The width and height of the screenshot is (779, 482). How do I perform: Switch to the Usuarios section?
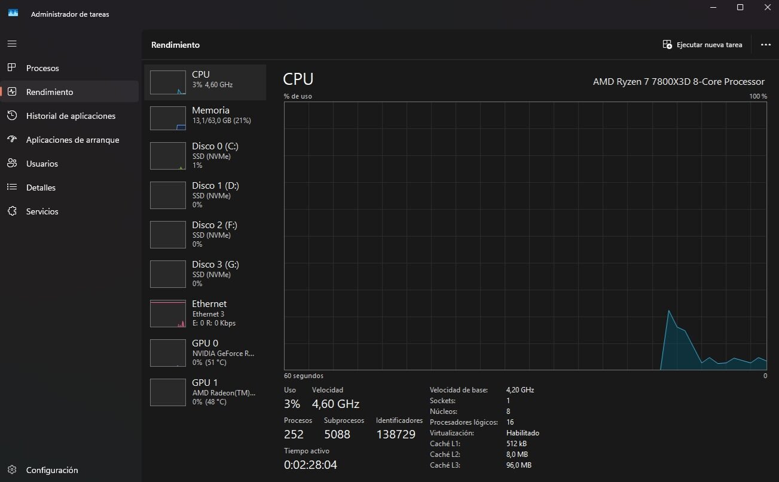click(x=69, y=164)
